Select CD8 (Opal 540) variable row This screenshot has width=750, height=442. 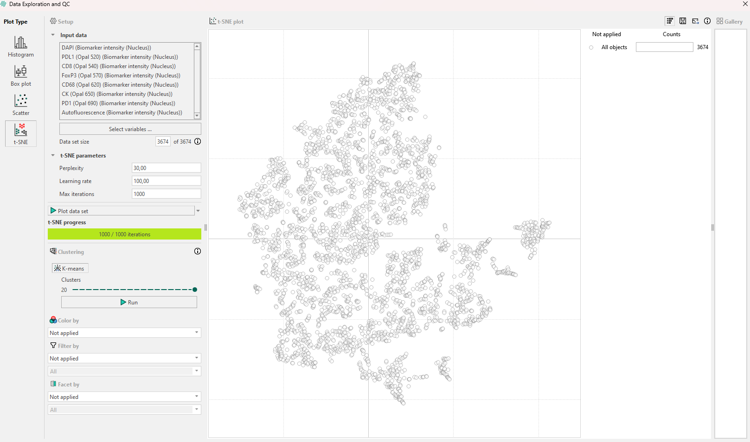(x=126, y=66)
